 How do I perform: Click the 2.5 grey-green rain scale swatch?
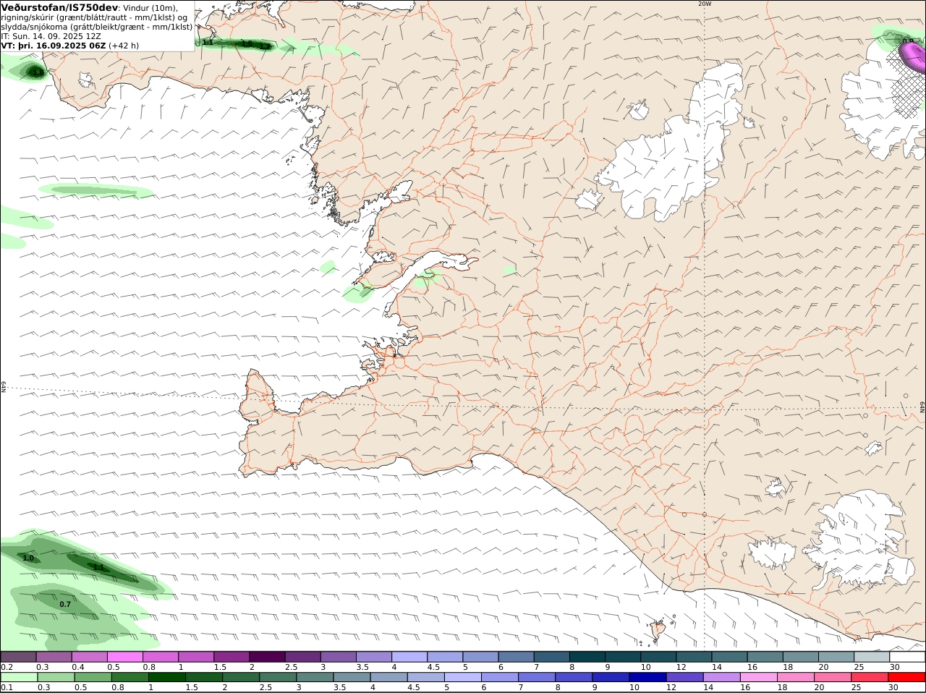(278, 677)
